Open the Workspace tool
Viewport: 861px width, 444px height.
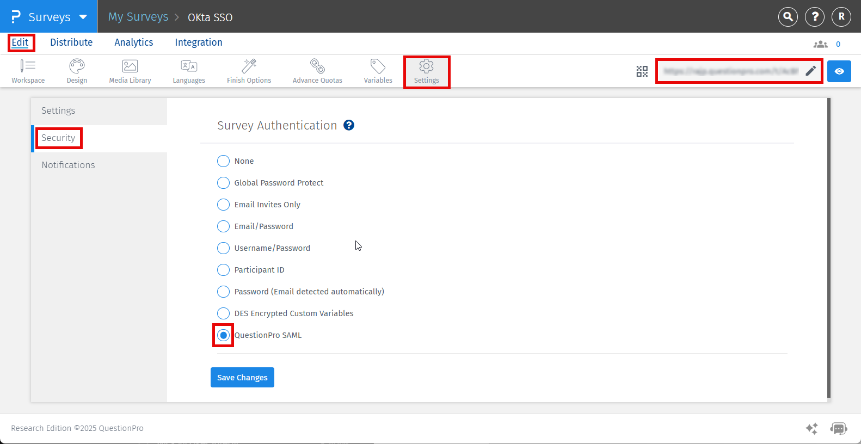tap(28, 72)
